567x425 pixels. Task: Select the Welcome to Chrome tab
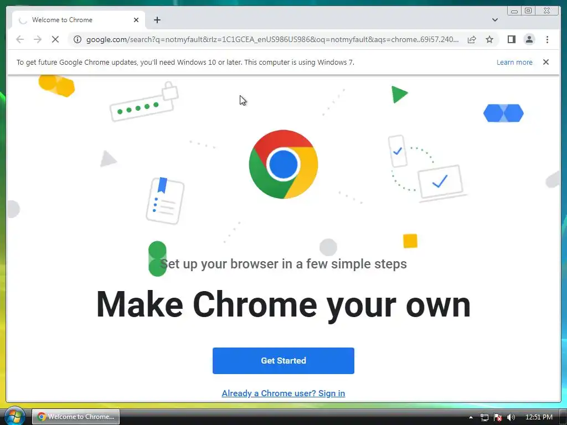click(79, 20)
